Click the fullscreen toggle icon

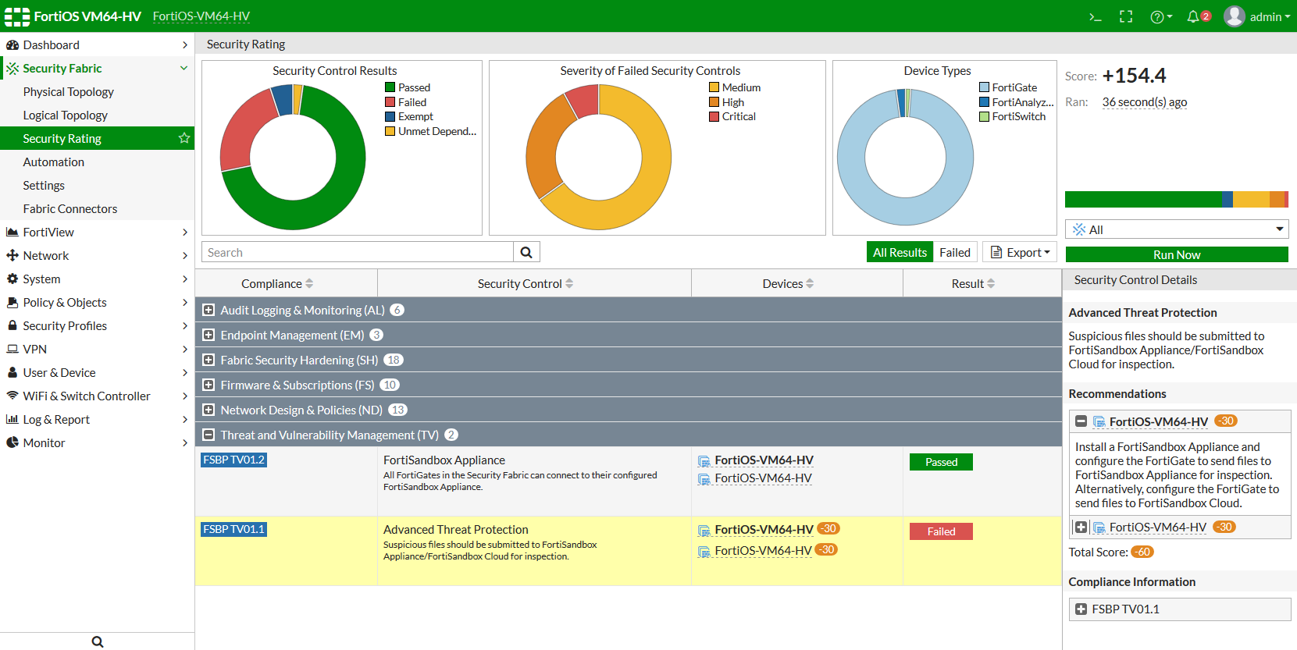pos(1125,16)
